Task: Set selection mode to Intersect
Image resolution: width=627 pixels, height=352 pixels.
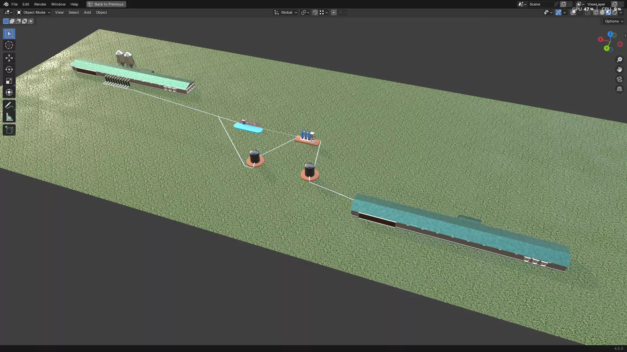Action: [31, 21]
